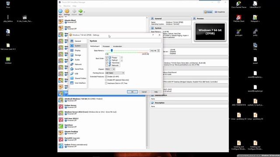Select Kali Linux 2016.2 VM in list
Viewport: 280px width, 157px height.
point(102,119)
